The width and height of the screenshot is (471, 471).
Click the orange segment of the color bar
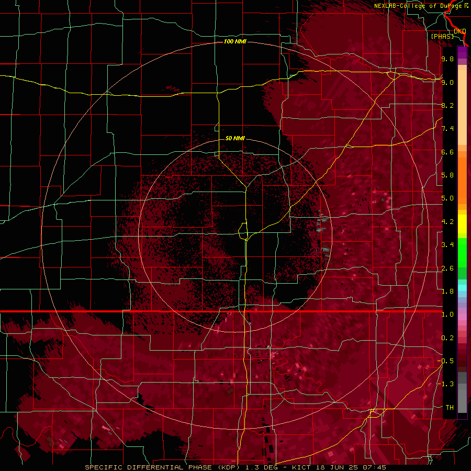pos(462,178)
